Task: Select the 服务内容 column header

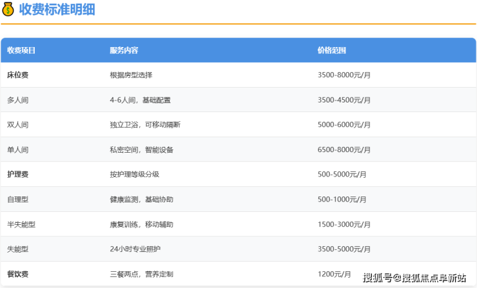Action: tap(124, 50)
